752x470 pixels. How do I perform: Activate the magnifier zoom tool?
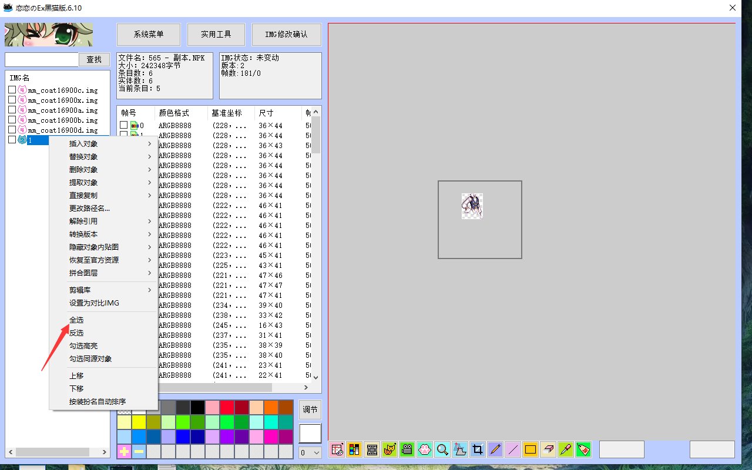442,449
